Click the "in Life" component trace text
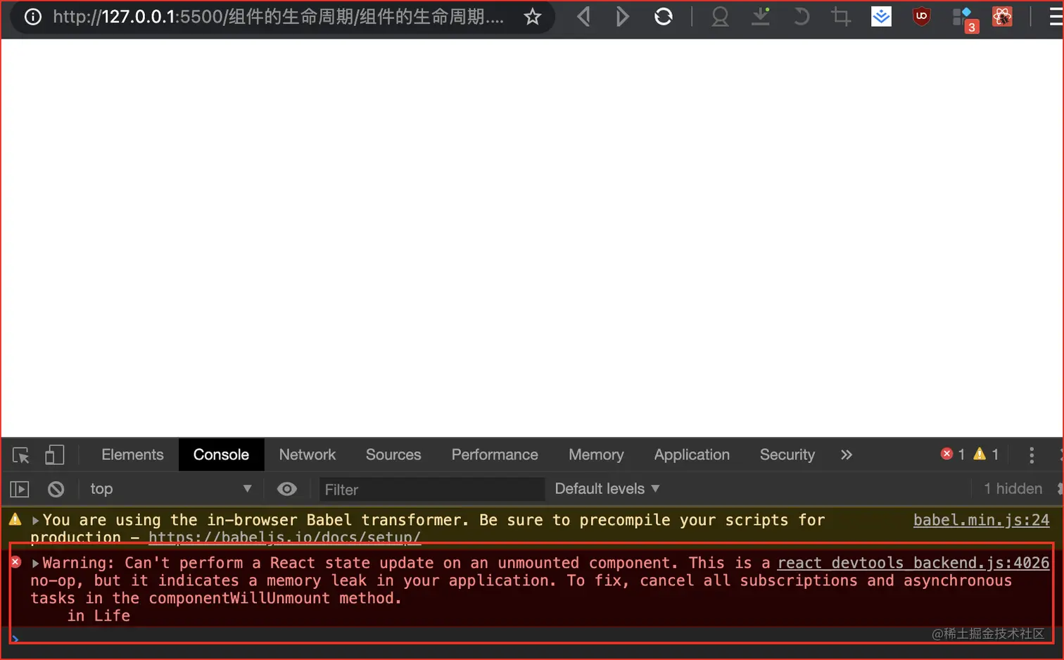Viewport: 1064px width, 660px height. [x=99, y=616]
